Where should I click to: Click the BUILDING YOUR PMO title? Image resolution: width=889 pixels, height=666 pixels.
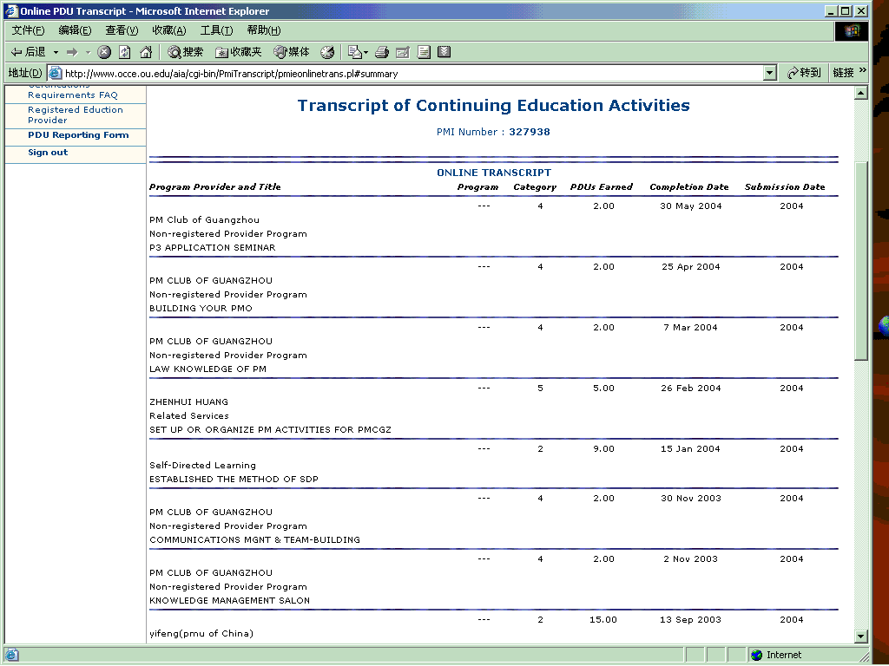201,308
